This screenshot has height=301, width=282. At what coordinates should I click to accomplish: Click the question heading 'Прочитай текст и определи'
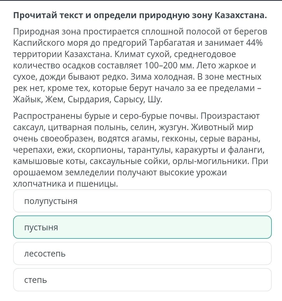75,15
